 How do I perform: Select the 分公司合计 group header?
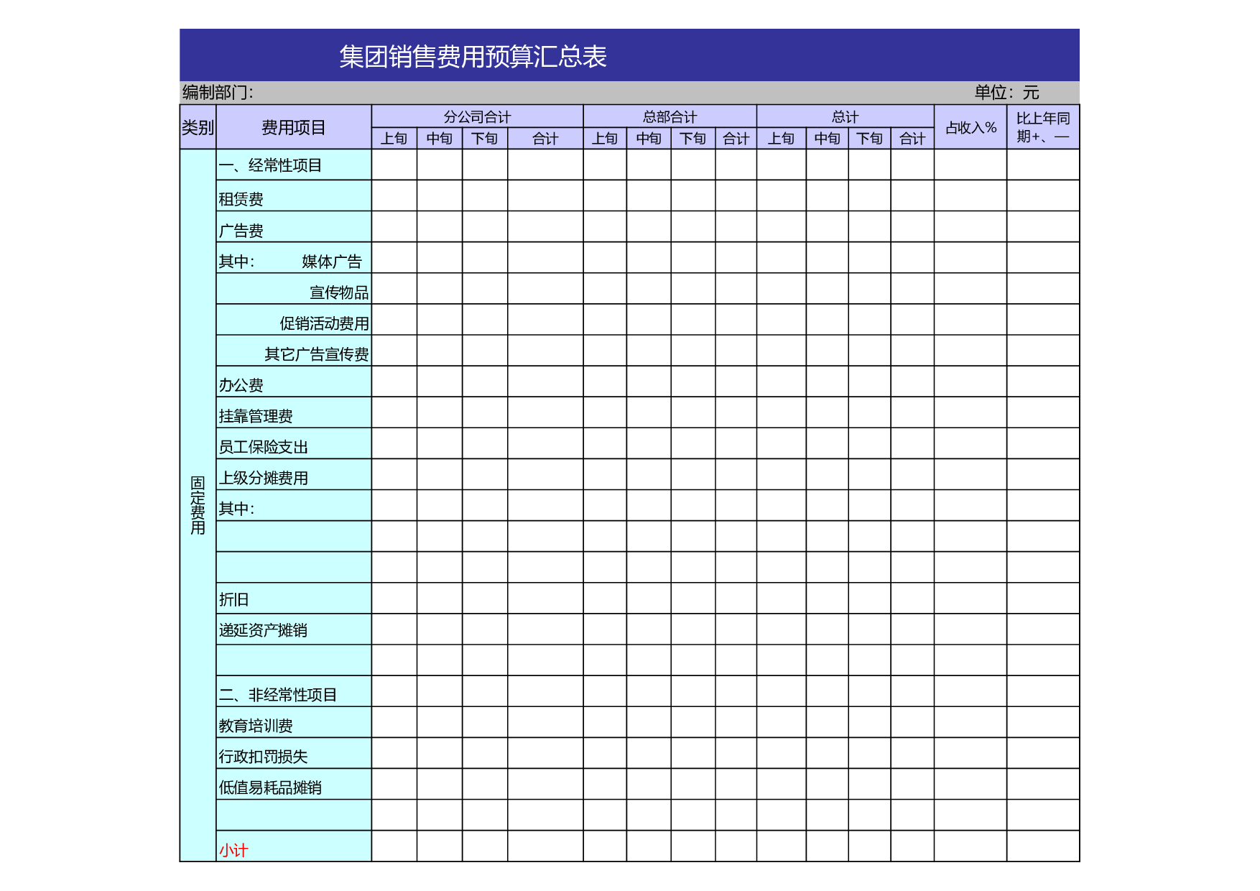point(477,116)
